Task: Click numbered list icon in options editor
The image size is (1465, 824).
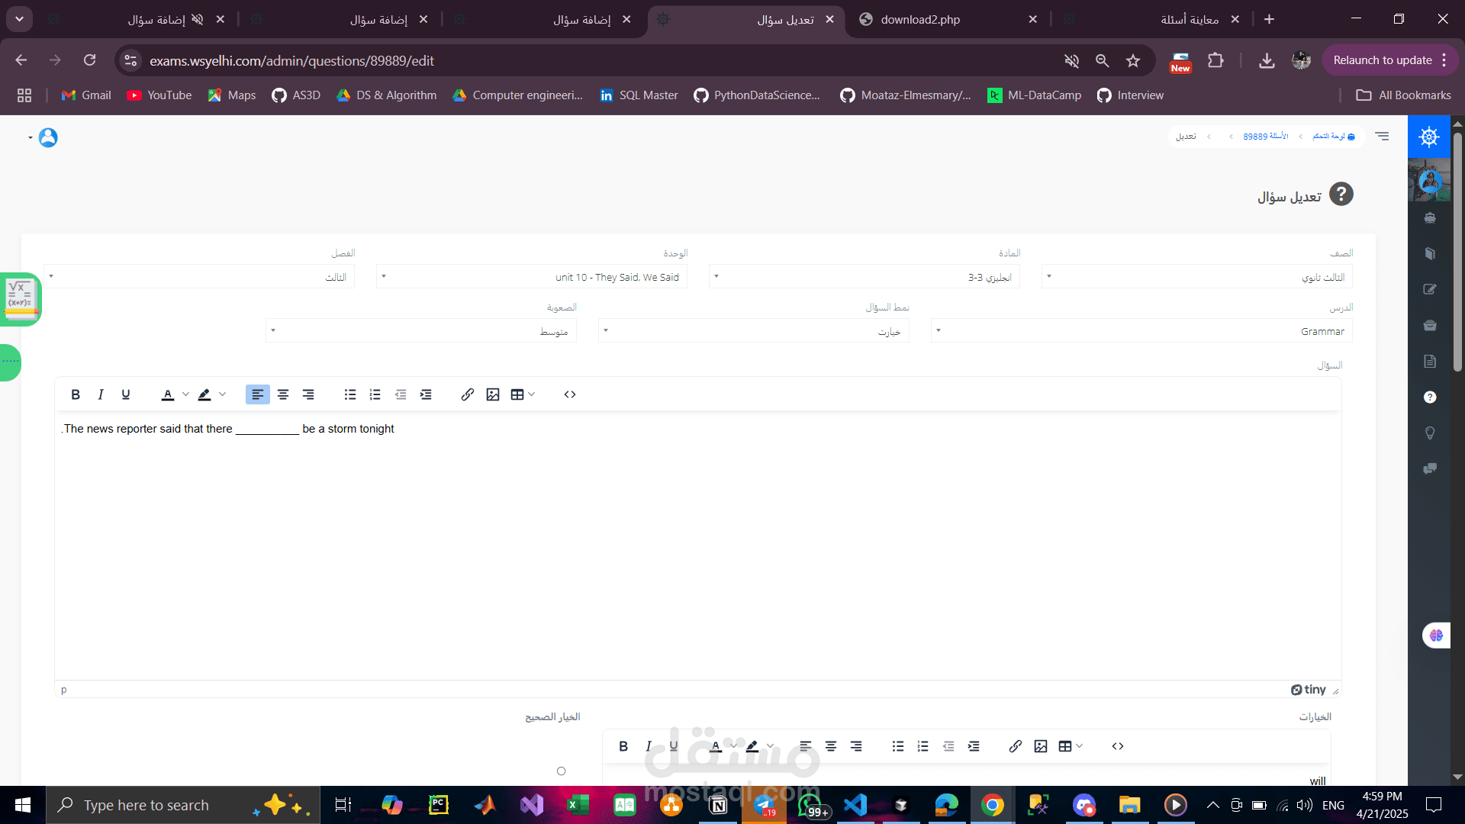Action: [x=923, y=746]
